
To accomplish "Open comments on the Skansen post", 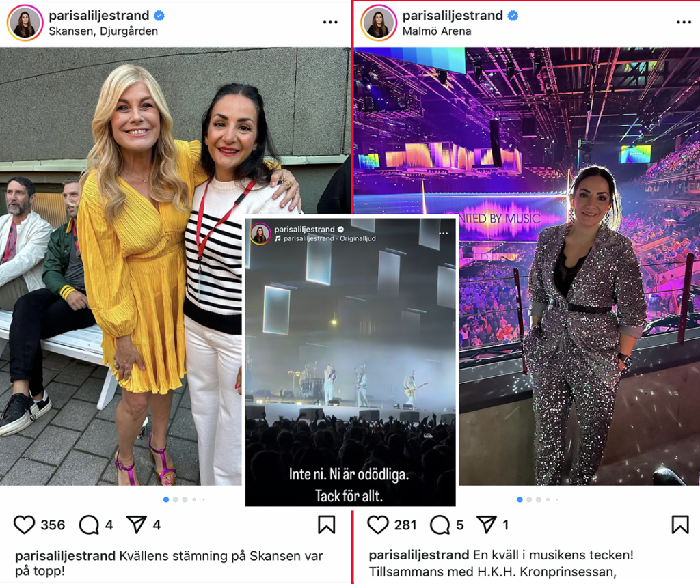I will [x=89, y=525].
